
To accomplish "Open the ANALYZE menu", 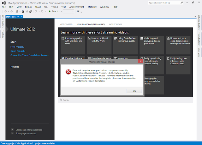I will click(92, 7).
